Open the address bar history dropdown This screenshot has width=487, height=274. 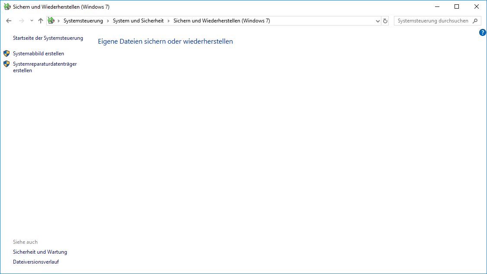point(377,21)
